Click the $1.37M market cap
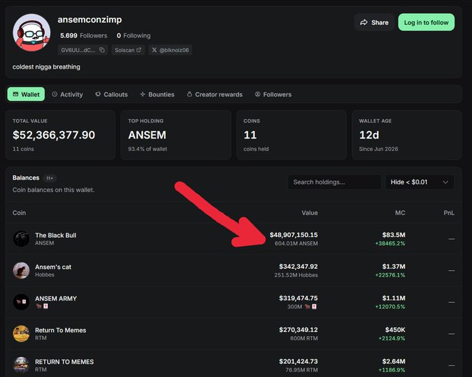This screenshot has width=472, height=377. click(394, 266)
